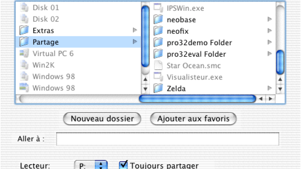
Task: Click the right column scroll down arrow
Action: point(280,89)
